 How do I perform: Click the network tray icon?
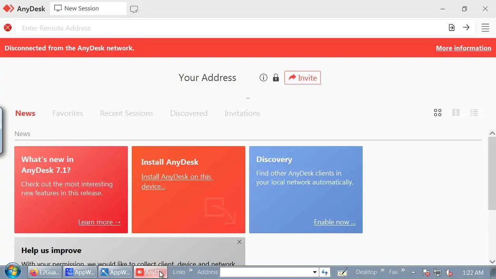pos(437,273)
